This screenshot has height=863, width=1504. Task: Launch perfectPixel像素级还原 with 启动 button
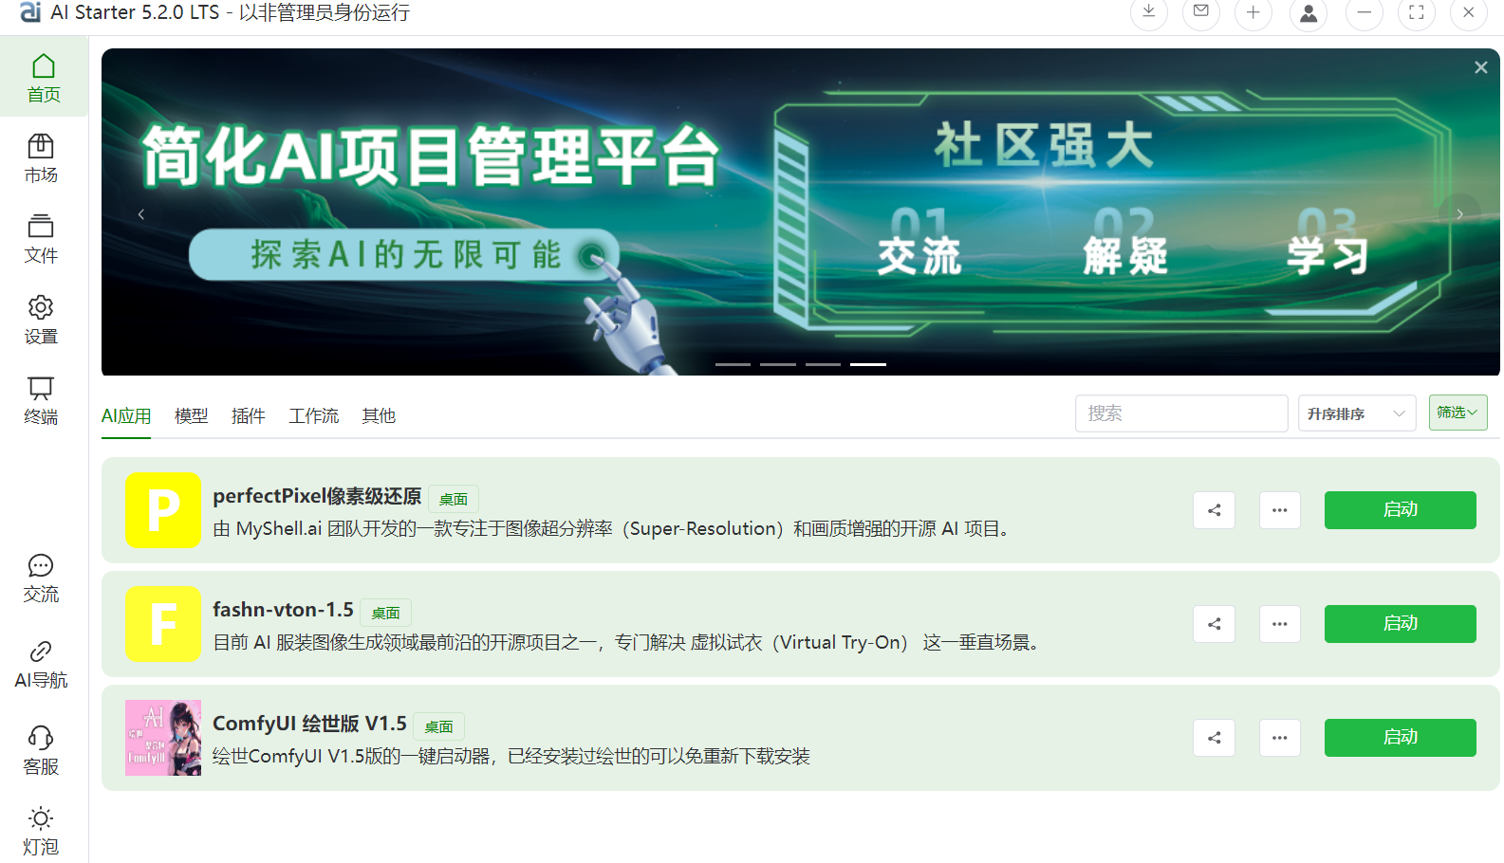pyautogui.click(x=1401, y=510)
